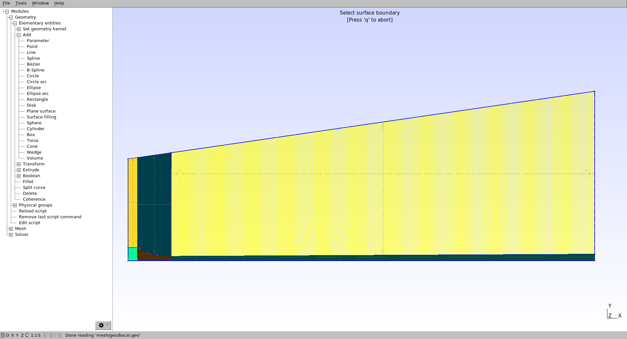Pick the small green surface in model
627x339 pixels.
[133, 254]
